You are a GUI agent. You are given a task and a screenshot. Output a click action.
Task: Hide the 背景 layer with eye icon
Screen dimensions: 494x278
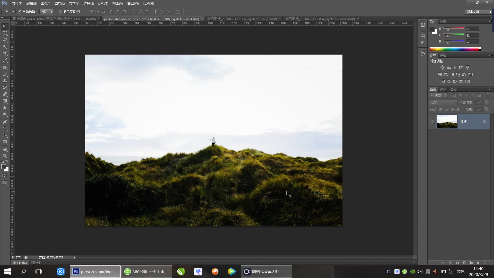click(432, 122)
